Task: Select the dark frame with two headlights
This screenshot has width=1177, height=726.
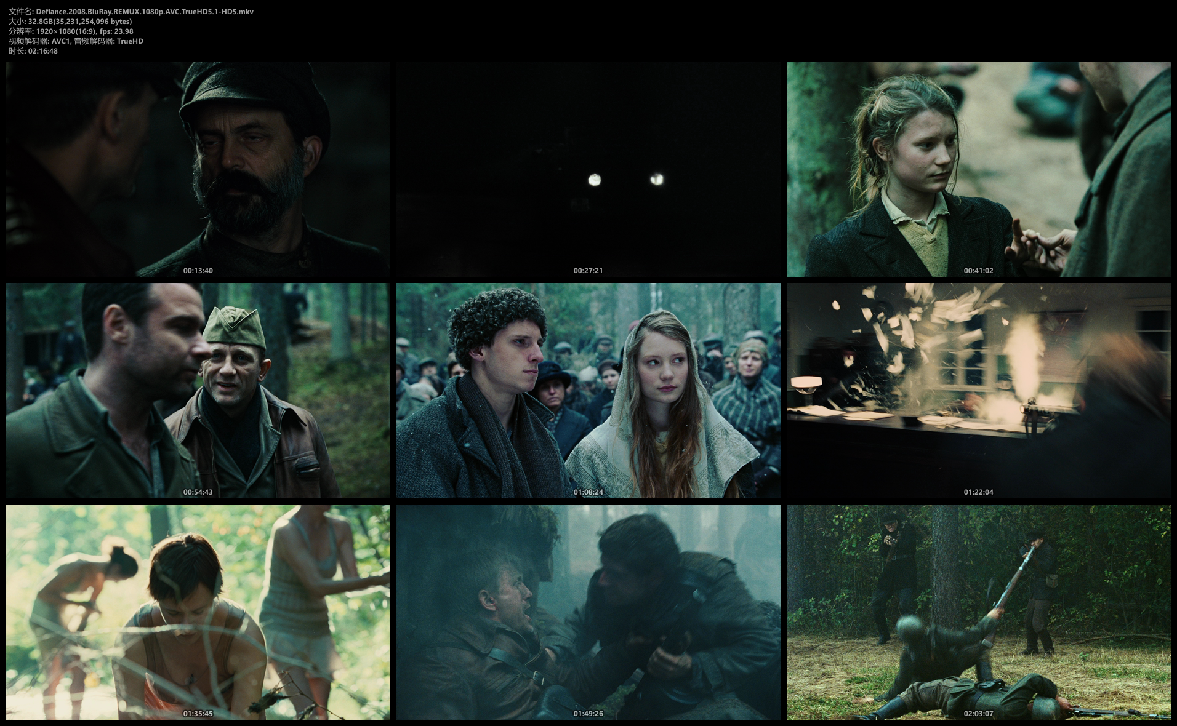Action: [588, 169]
